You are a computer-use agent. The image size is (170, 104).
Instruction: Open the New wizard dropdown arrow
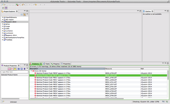[5, 5]
